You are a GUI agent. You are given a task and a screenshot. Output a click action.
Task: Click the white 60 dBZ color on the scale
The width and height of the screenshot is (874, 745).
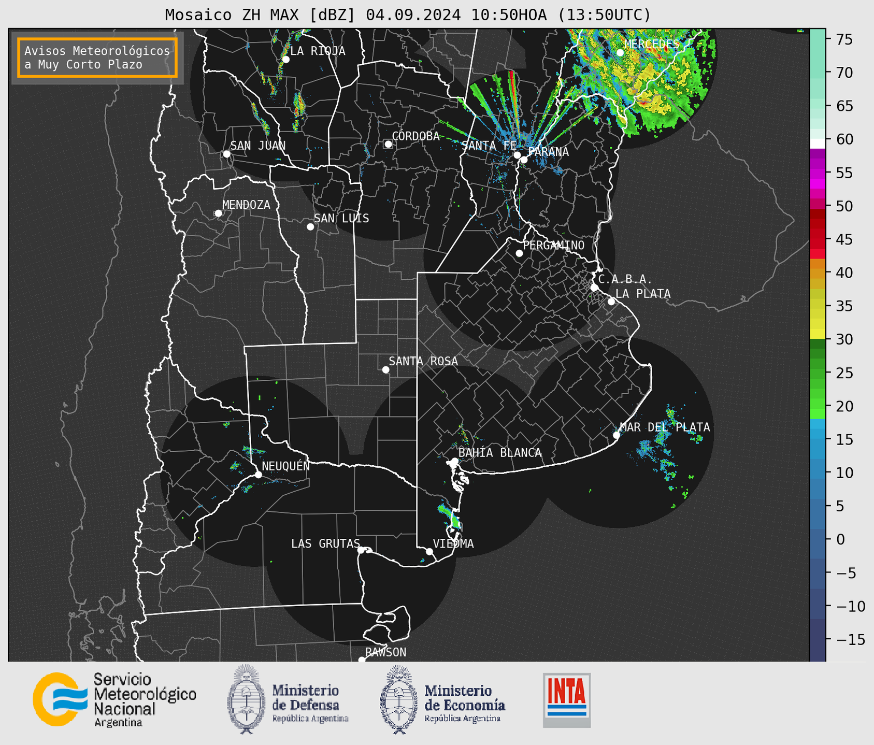(x=818, y=144)
